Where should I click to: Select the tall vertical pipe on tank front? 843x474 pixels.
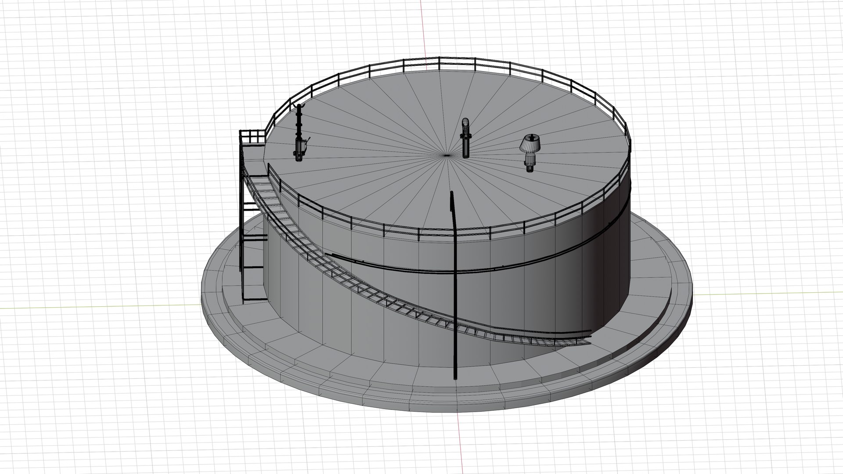coord(454,284)
